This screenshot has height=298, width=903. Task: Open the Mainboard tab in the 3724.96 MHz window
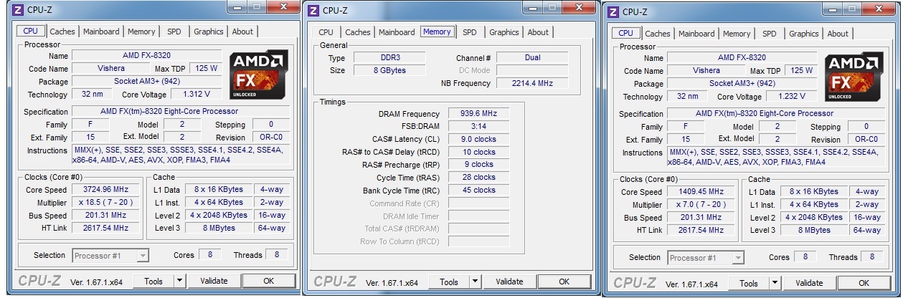pos(101,32)
